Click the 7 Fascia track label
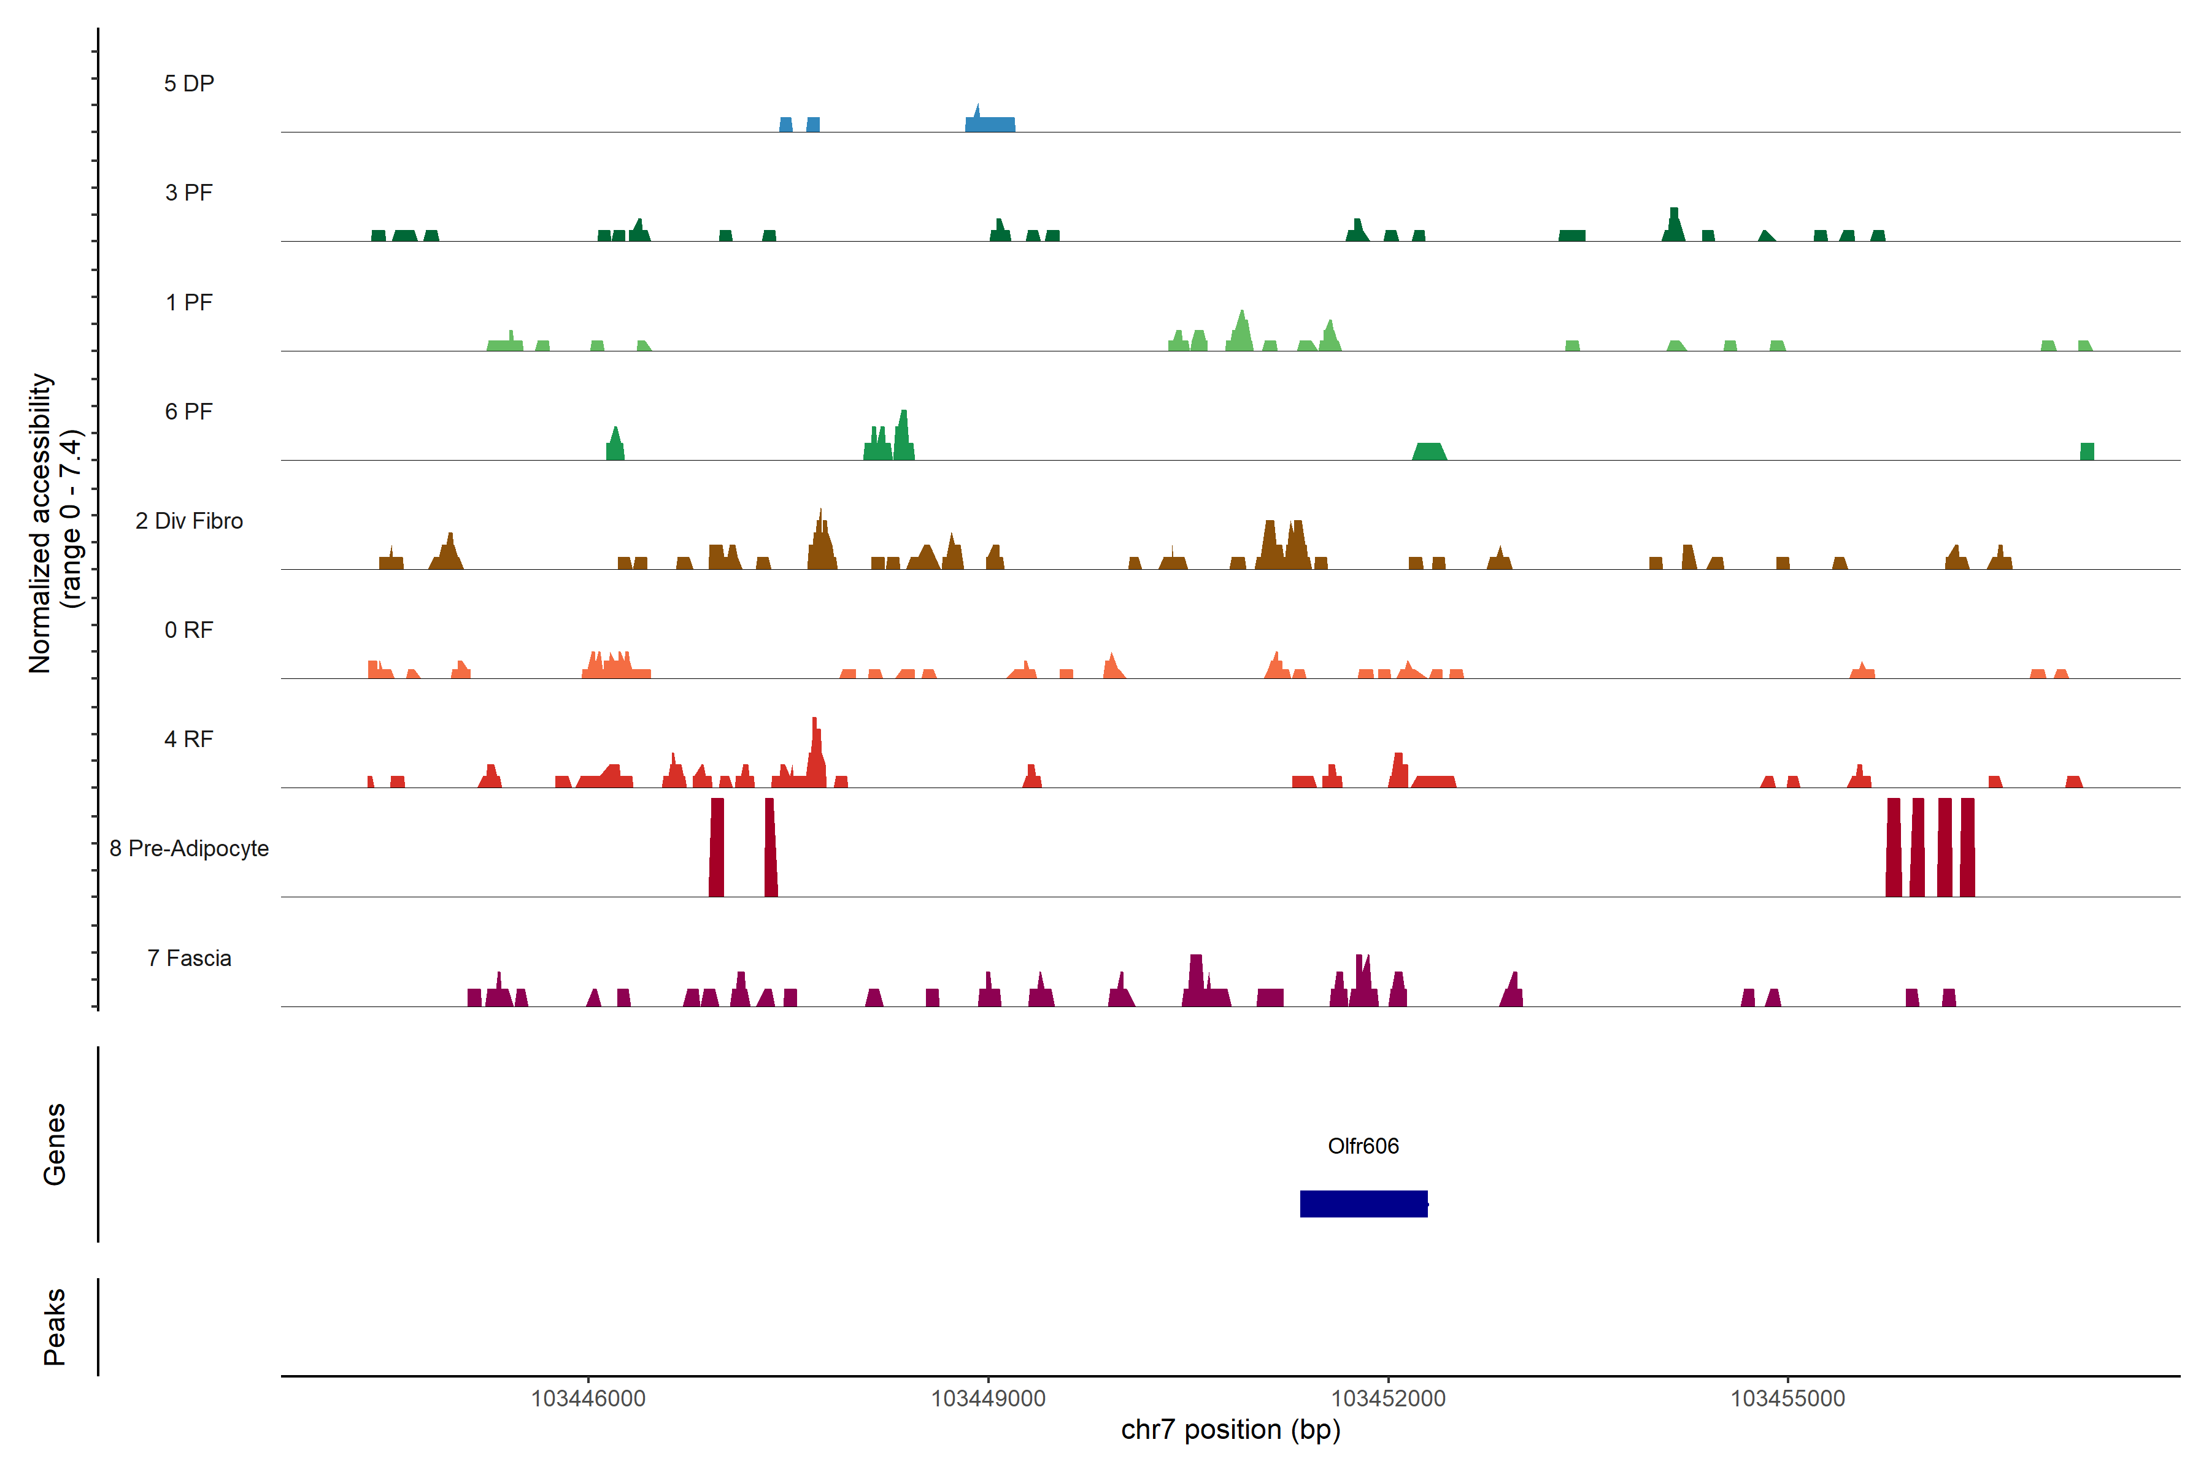This screenshot has height=1472, width=2209. coord(189,957)
